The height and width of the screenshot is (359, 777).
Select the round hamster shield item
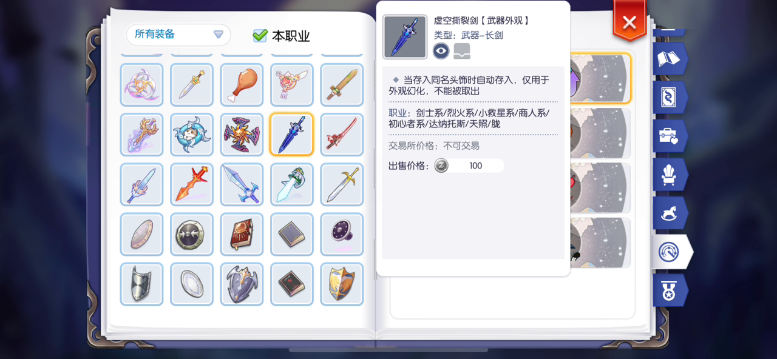click(x=192, y=135)
